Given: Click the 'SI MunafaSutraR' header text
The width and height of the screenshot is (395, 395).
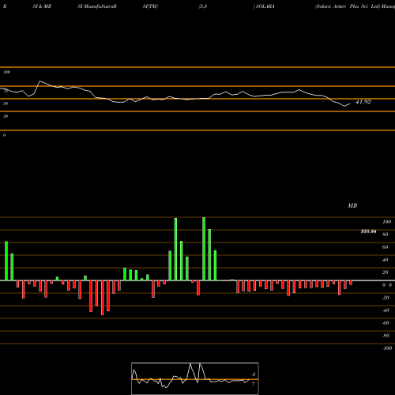Looking at the screenshot, I should [x=97, y=6].
